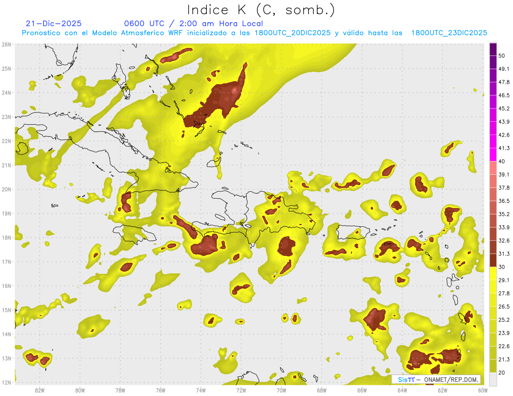Click the colorbar value 21.3
This screenshot has height=396, width=513.
(x=504, y=359)
